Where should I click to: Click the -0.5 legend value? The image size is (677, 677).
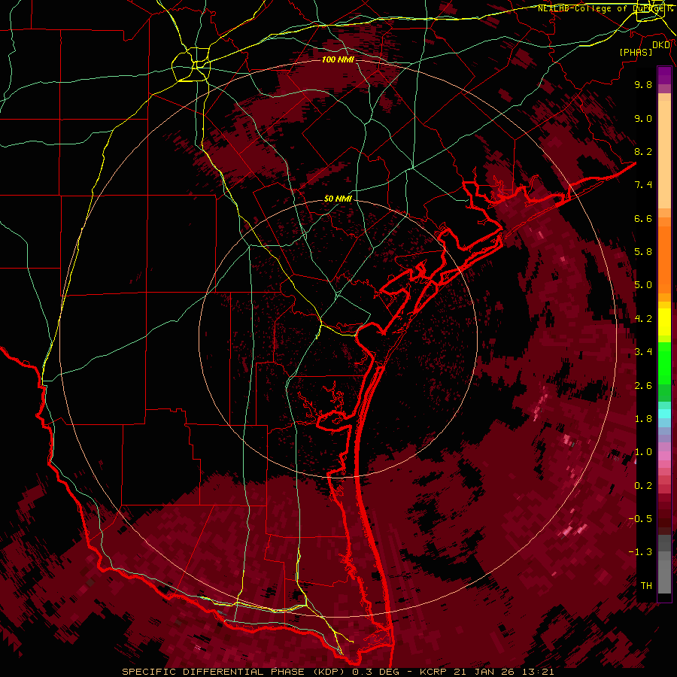[x=640, y=519]
